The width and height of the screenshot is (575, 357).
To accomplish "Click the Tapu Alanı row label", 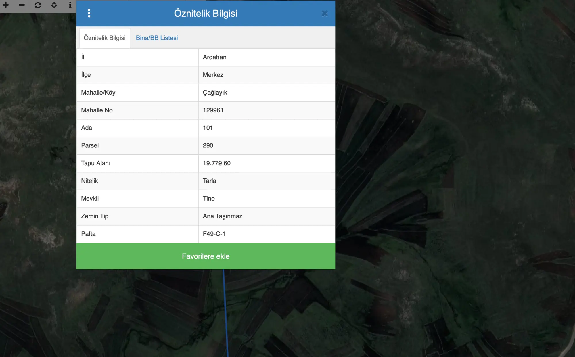I will (95, 163).
